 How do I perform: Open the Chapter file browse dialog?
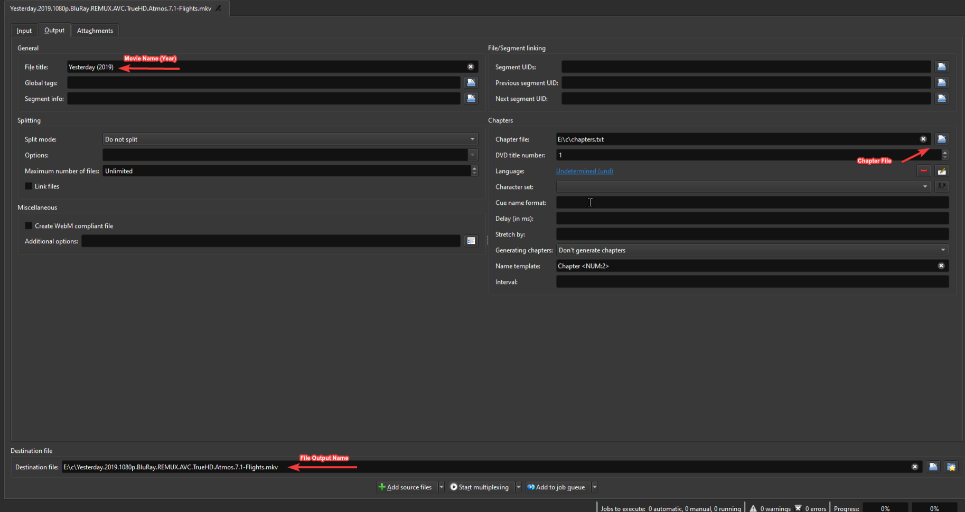pos(941,139)
